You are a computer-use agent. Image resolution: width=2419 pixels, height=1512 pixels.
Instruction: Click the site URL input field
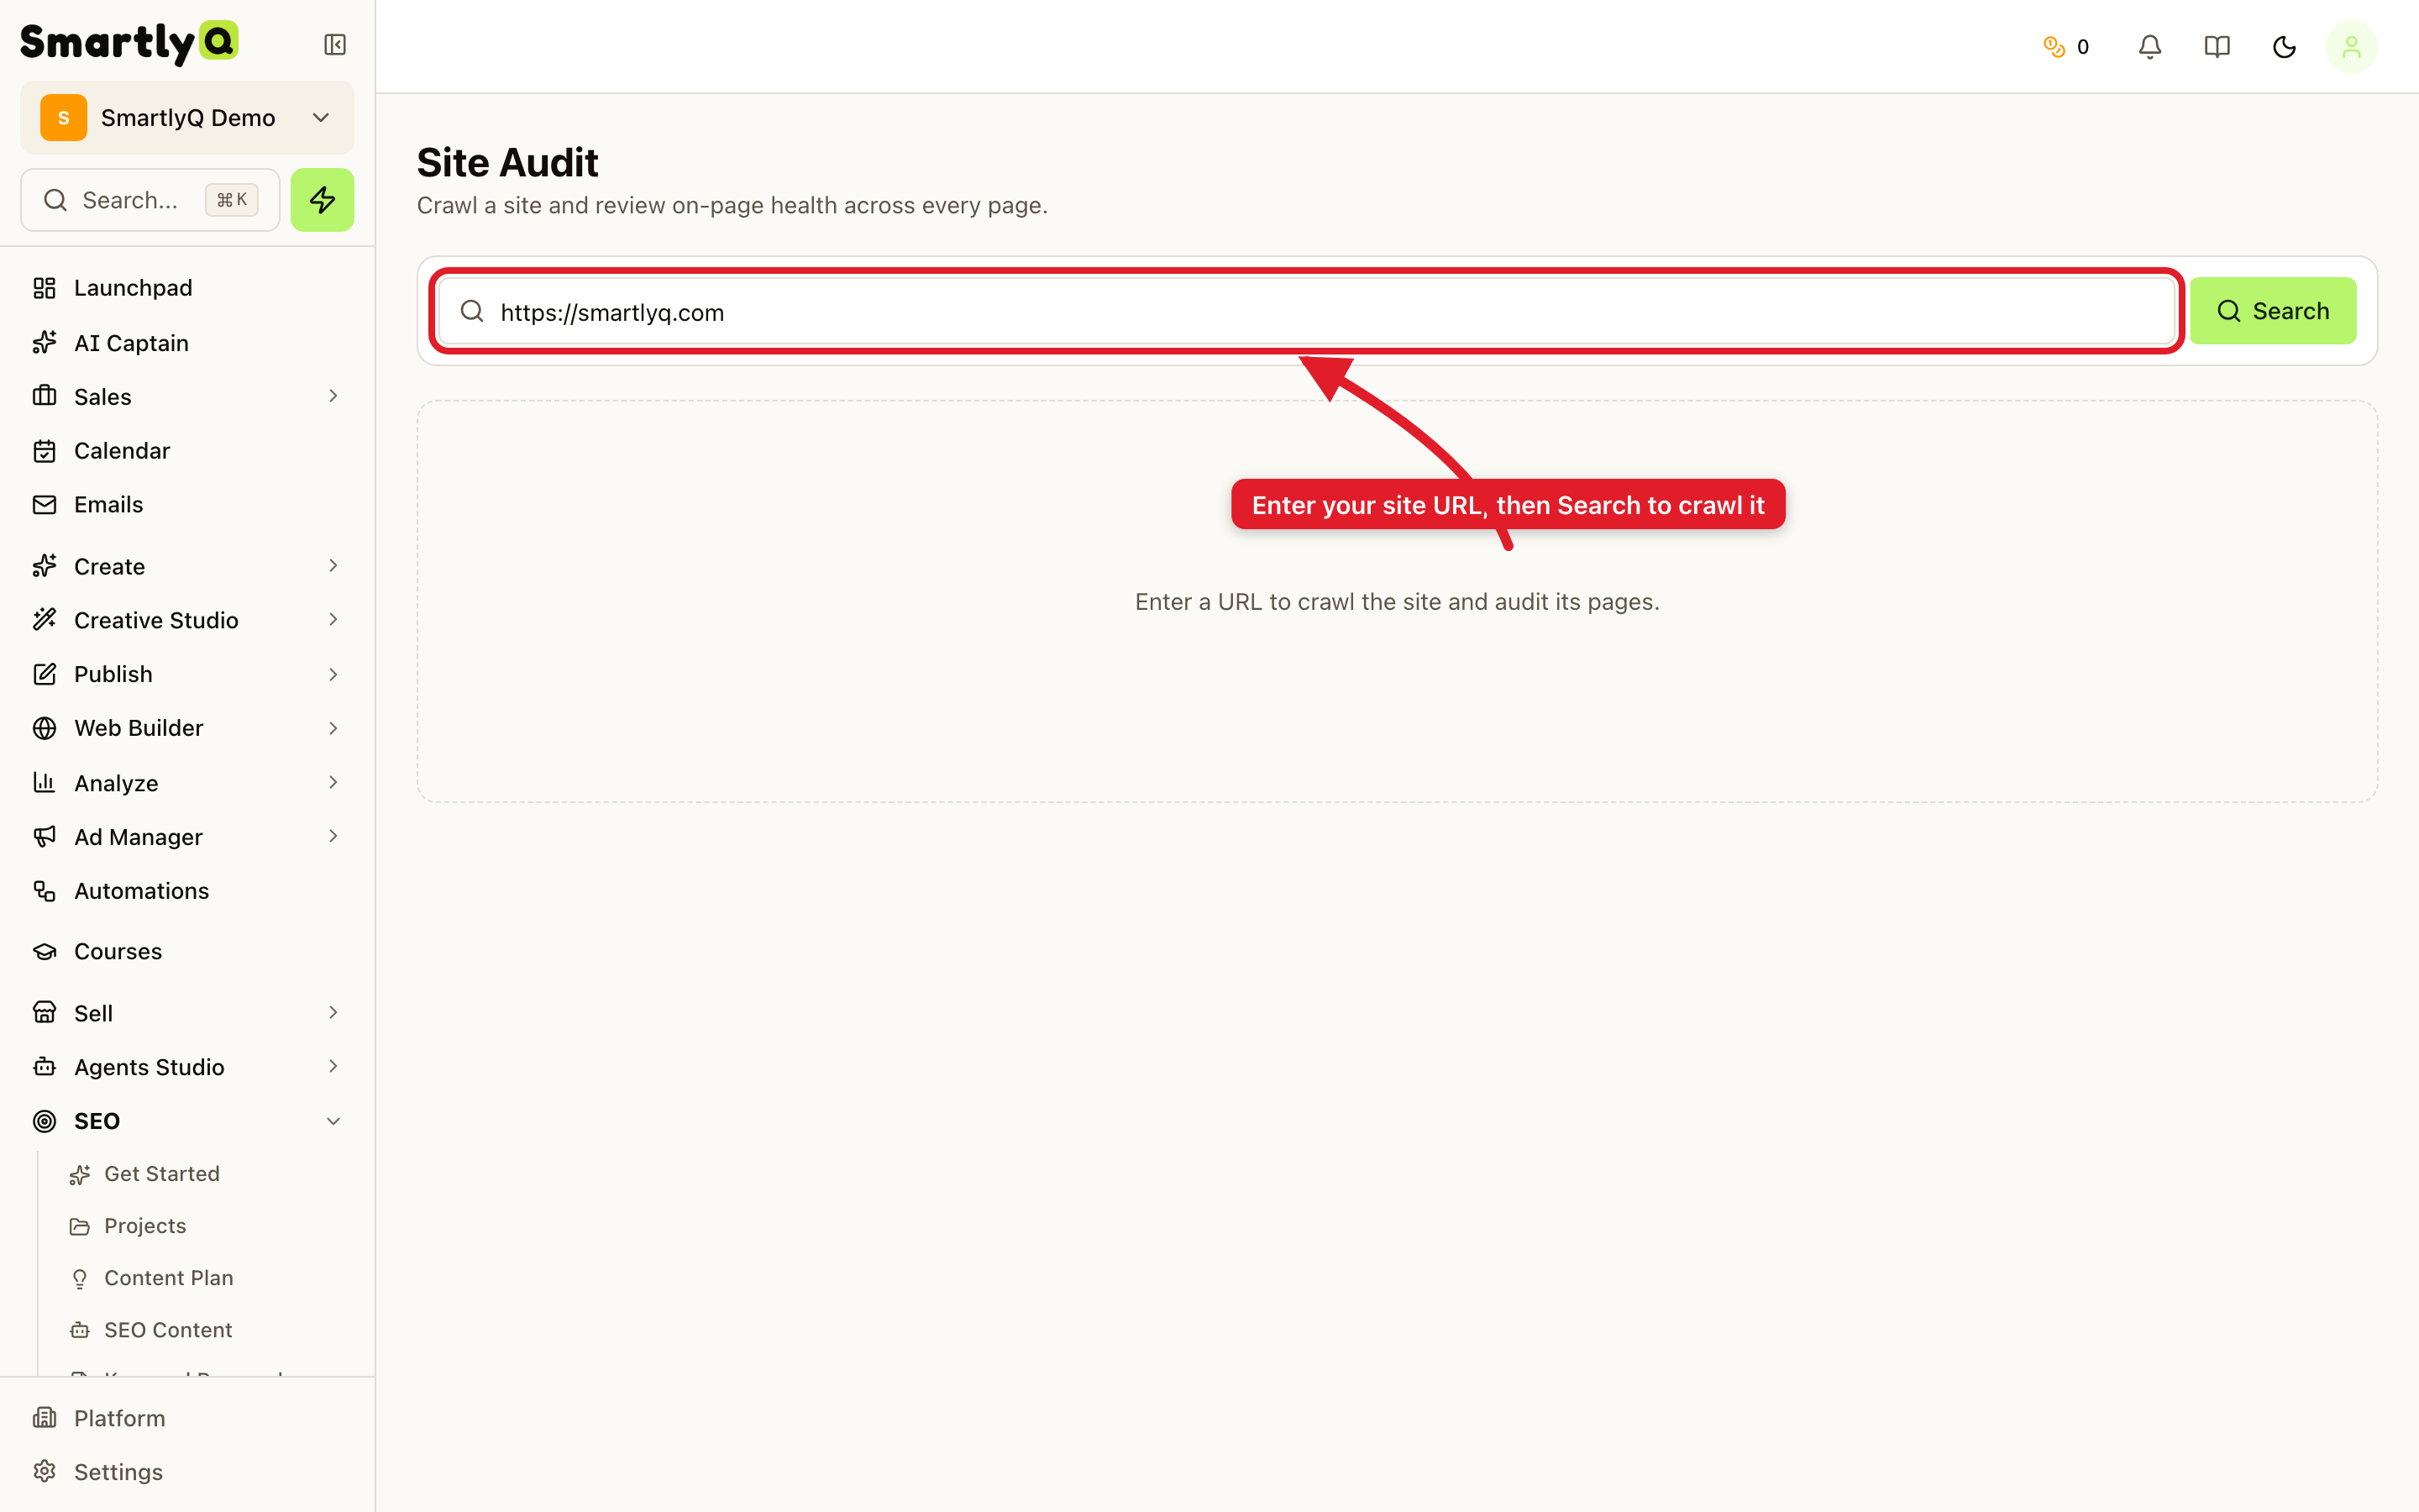(1306, 311)
